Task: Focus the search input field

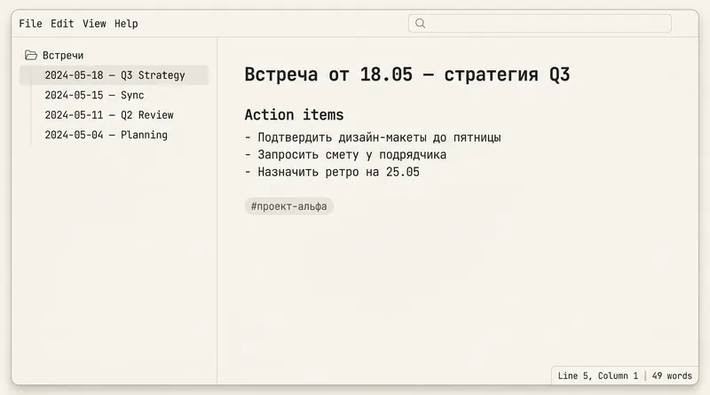Action: 540,24
